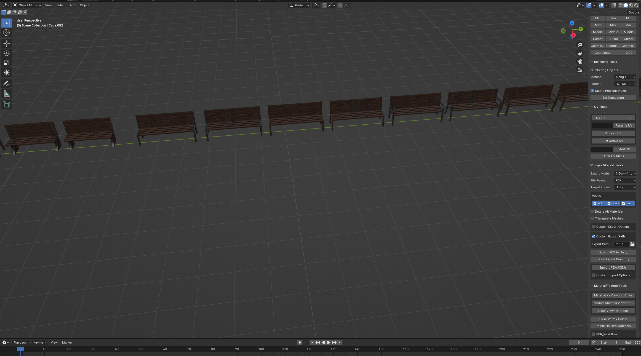641x356 pixels.
Task: Open the Object Mode dropdown
Action: (x=27, y=5)
